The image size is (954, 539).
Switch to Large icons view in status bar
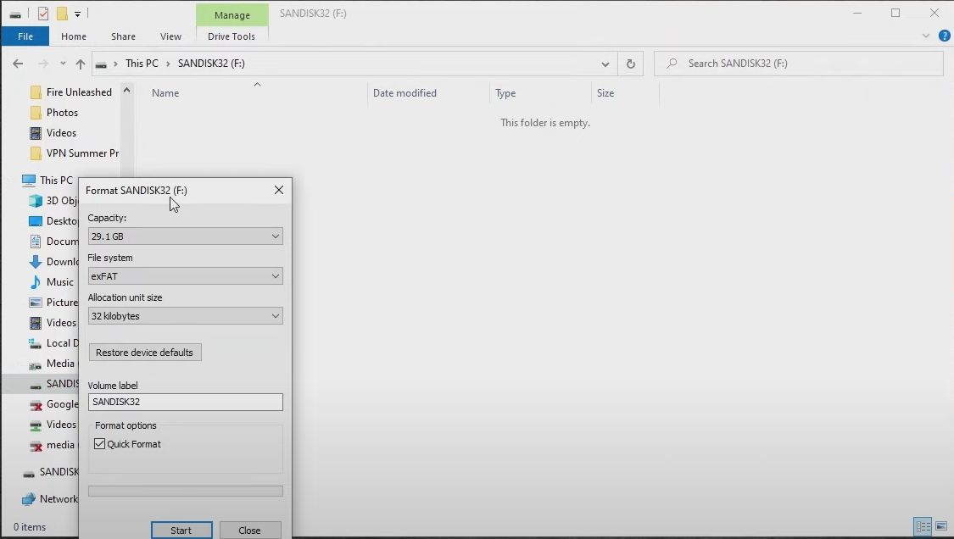point(941,527)
